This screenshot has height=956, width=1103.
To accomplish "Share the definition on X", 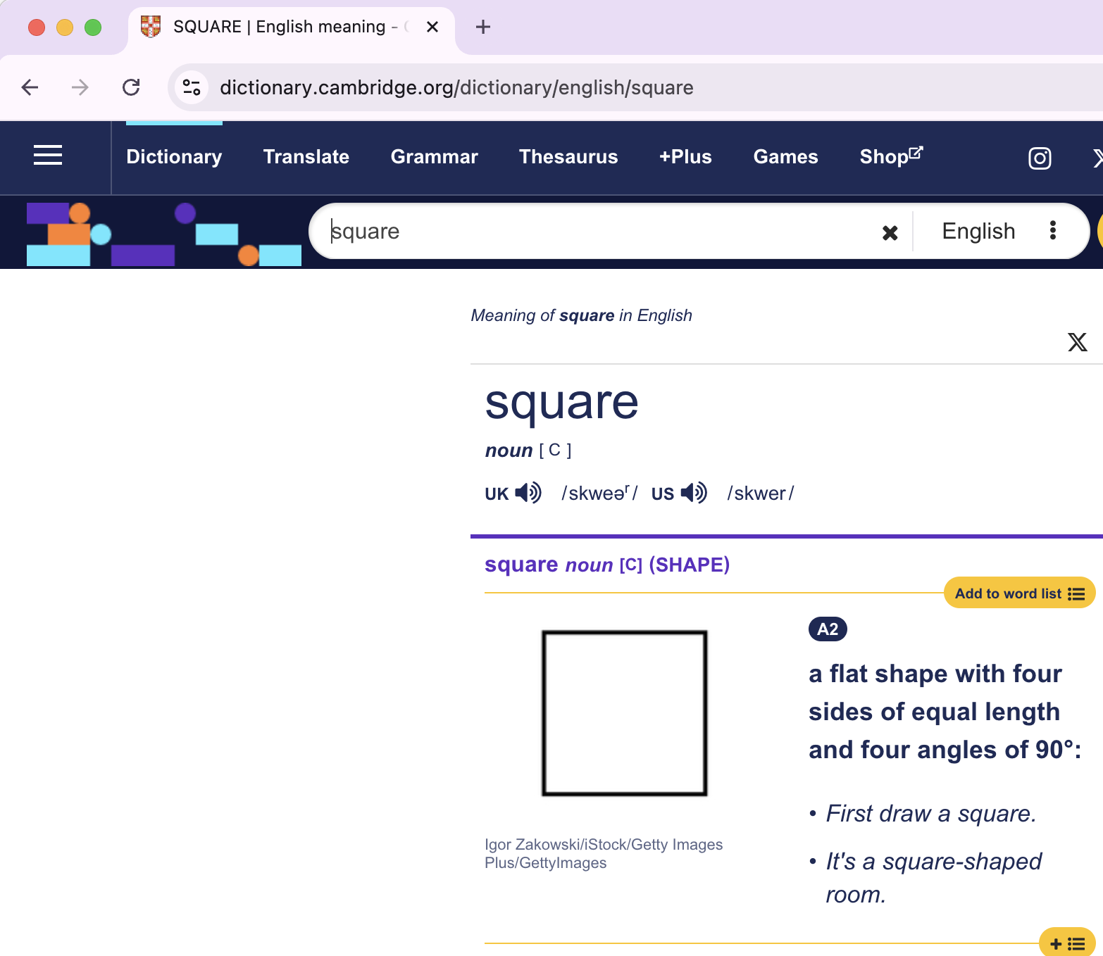I will [x=1078, y=343].
